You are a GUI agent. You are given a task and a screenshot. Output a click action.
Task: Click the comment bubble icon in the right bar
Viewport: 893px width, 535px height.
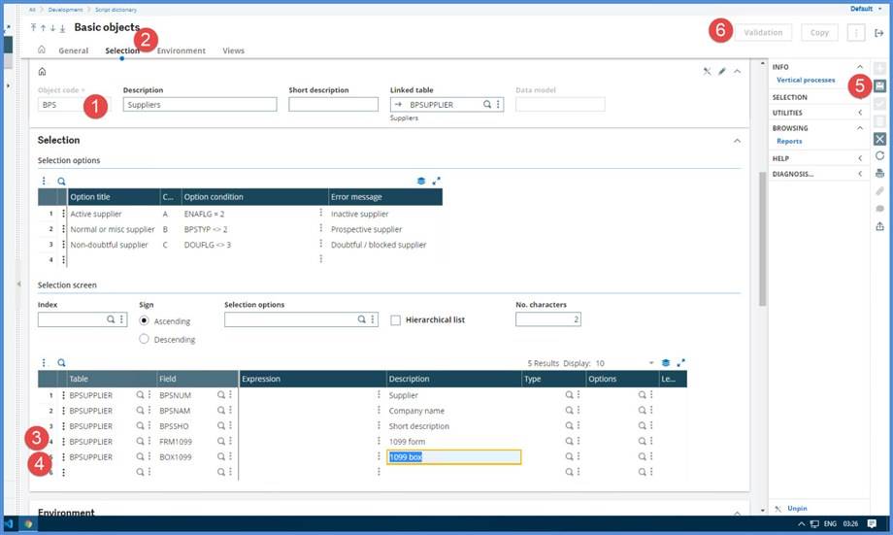pos(880,209)
